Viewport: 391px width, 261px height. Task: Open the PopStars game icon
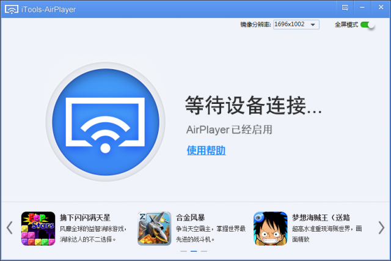[38, 229]
